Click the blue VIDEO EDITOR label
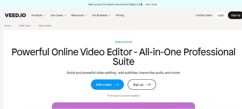The width and height of the screenshot is (242, 109). pos(124,42)
